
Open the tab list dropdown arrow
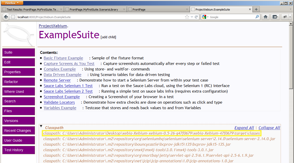click(290, 9)
